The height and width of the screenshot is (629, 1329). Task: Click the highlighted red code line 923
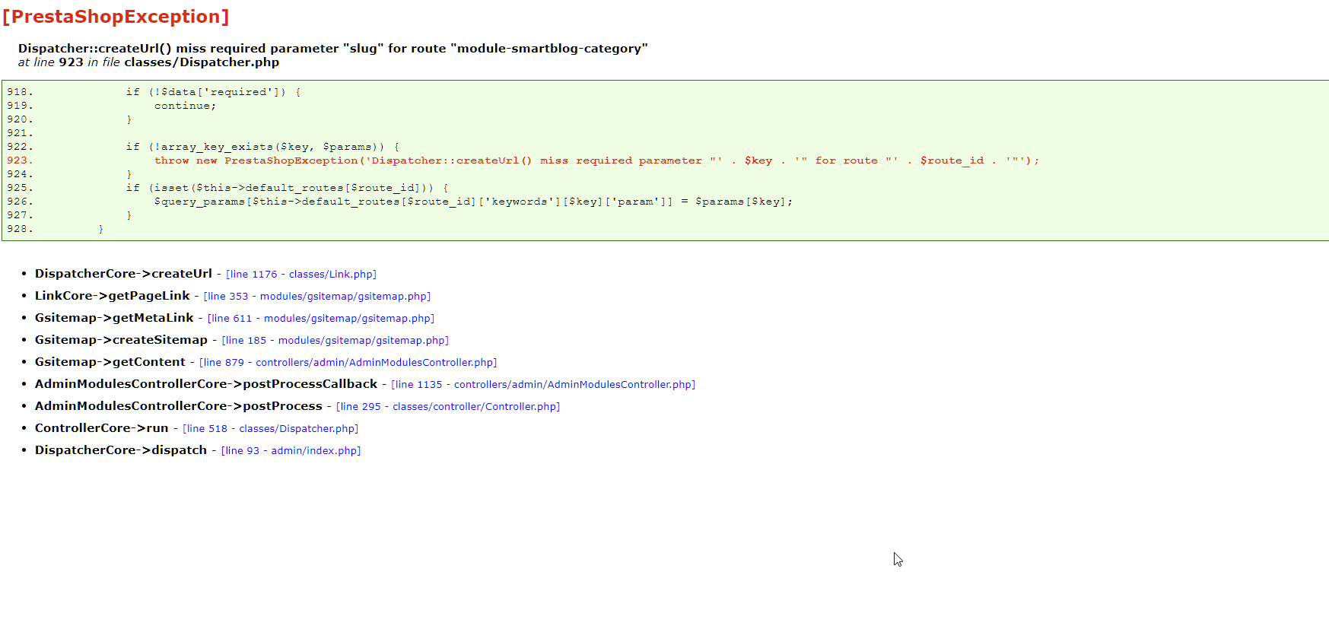pyautogui.click(x=523, y=160)
